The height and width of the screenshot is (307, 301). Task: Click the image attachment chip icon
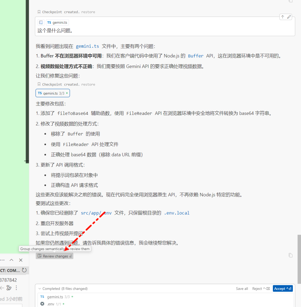click(x=41, y=23)
